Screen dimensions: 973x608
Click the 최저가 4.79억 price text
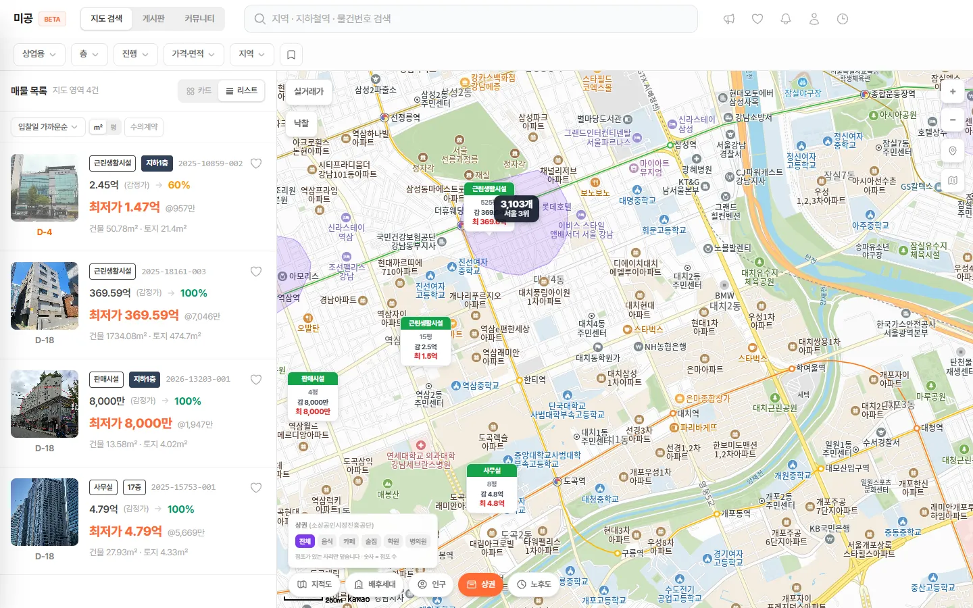pos(126,531)
